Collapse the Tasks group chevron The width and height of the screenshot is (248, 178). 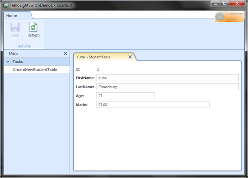point(8,62)
